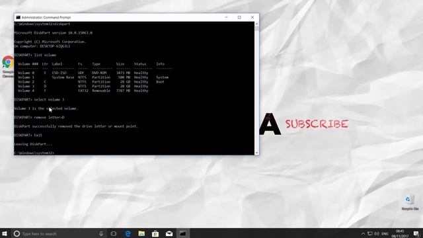The height and width of the screenshot is (238, 423).
Task: Click the ENG input language indicator
Action: (x=385, y=233)
